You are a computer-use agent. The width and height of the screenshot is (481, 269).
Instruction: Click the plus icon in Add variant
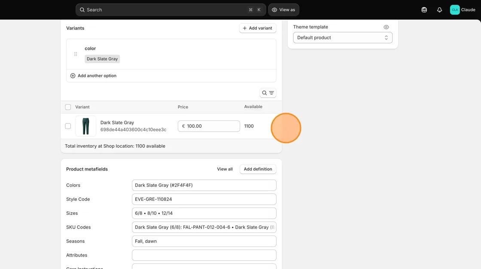tap(245, 28)
